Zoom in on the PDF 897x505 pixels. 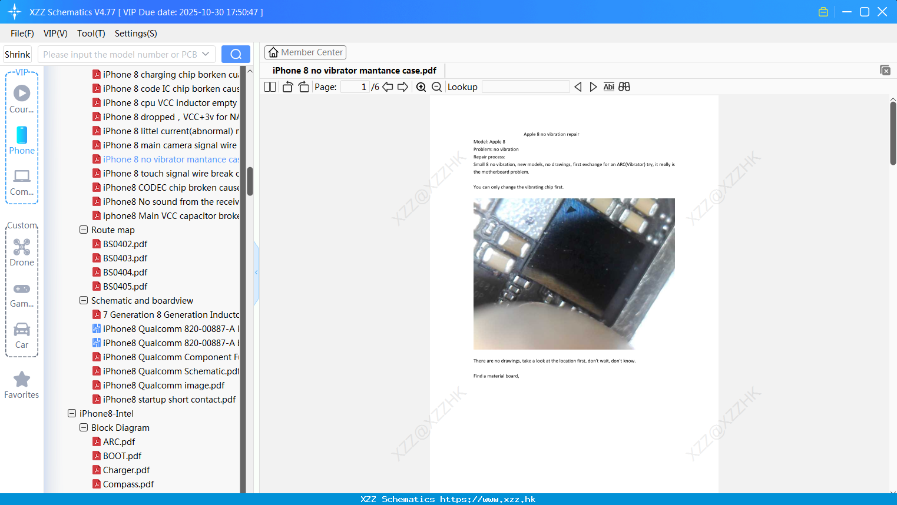click(421, 87)
